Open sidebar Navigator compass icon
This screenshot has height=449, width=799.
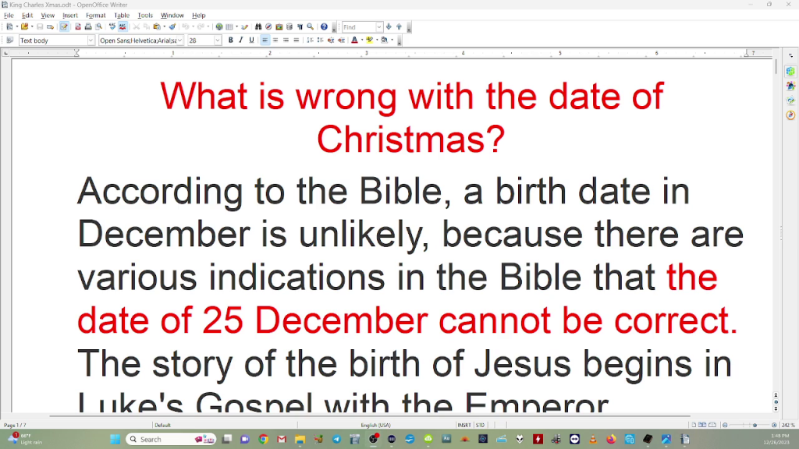[x=790, y=115]
